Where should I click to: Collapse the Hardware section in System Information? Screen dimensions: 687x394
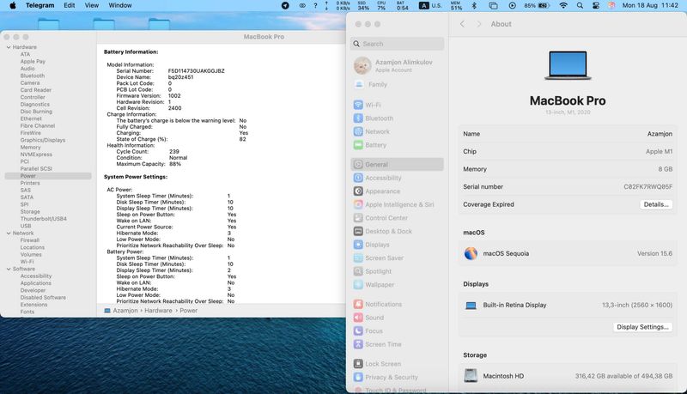point(9,47)
